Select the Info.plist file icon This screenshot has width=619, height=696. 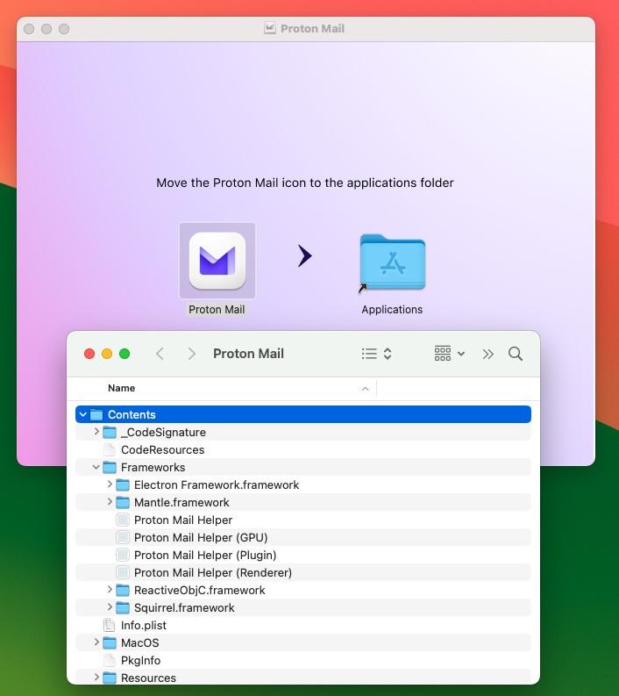pos(109,625)
